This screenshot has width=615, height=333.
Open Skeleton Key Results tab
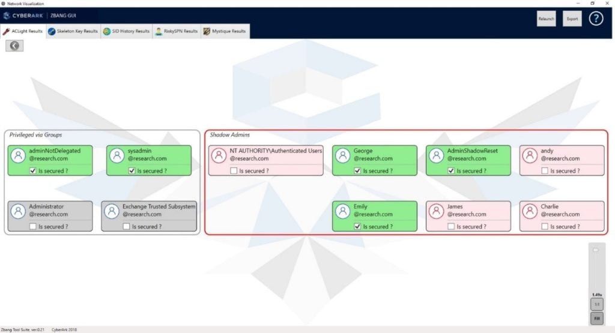pos(73,31)
